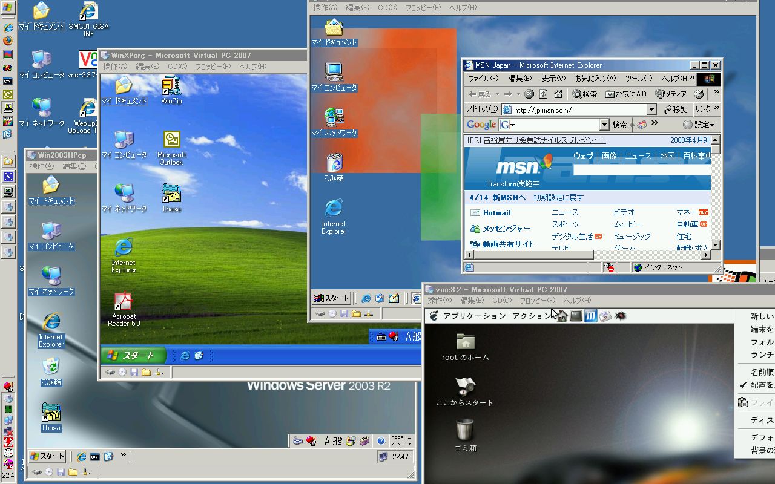Toggle CAPS lock indicator in IME bar
This screenshot has height=484, width=775.
tap(397, 438)
